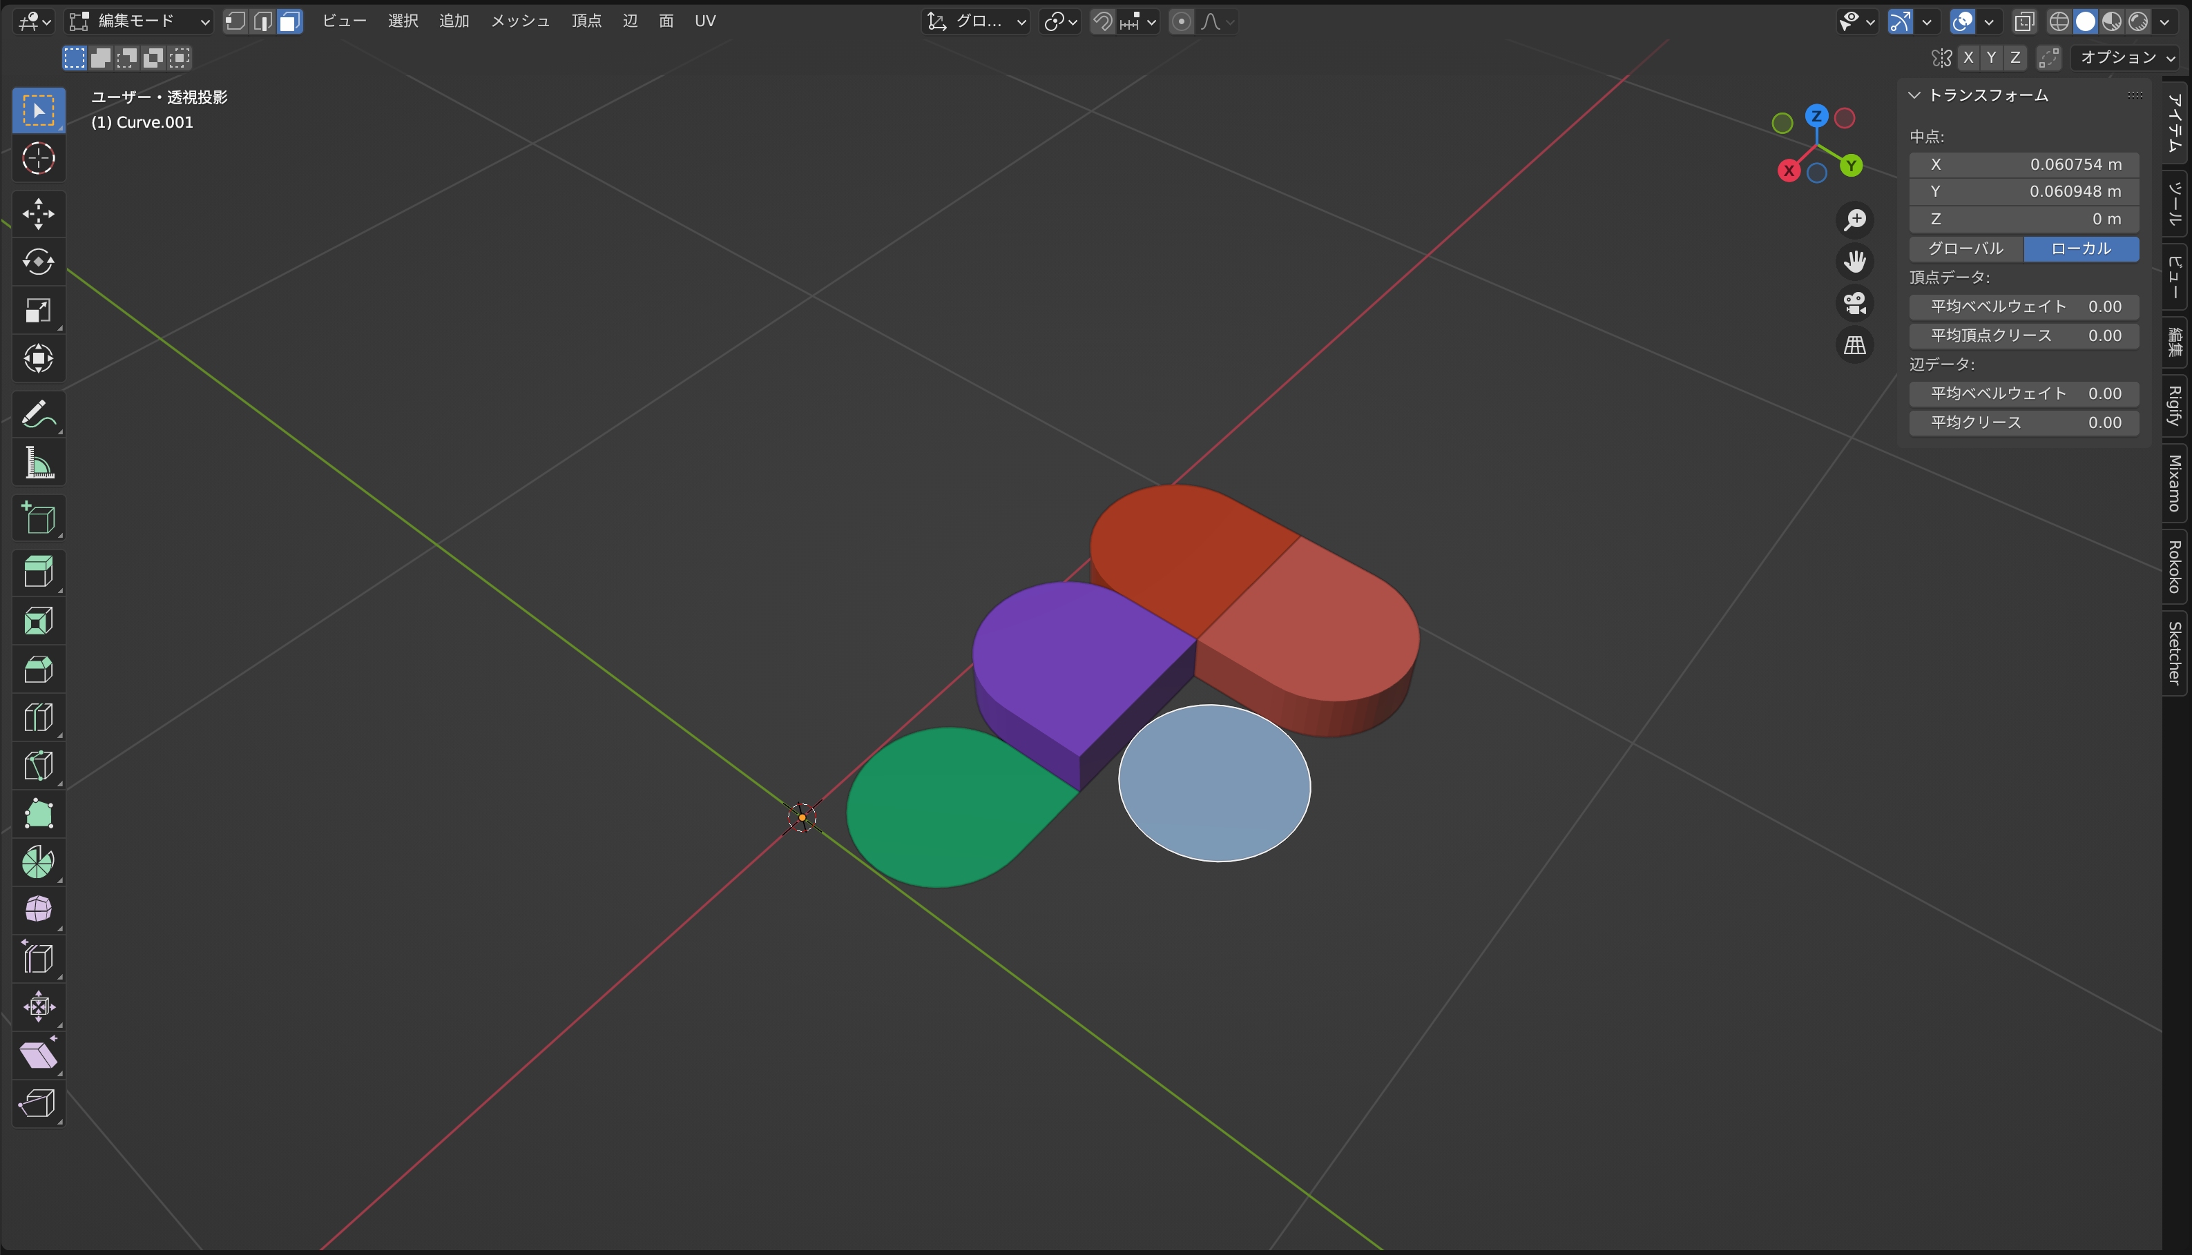Viewport: 2192px width, 1255px height.
Task: Toggle auto merge vertices icon
Action: click(2048, 58)
